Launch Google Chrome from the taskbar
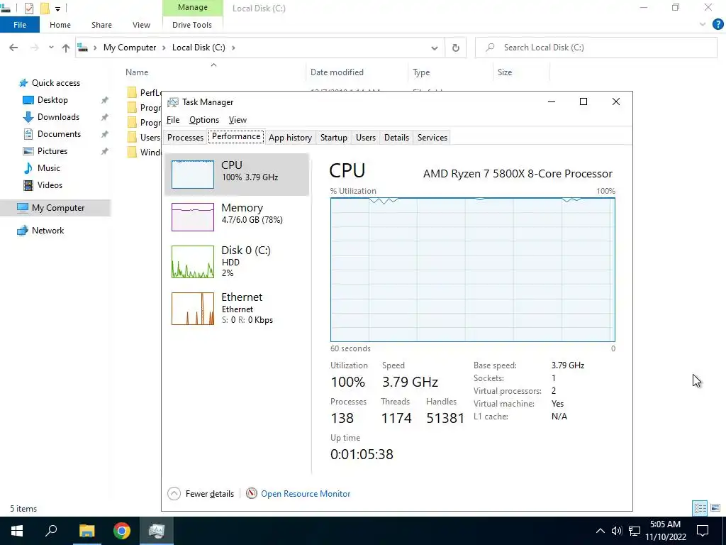Screen dimensions: 726x545 point(122,531)
